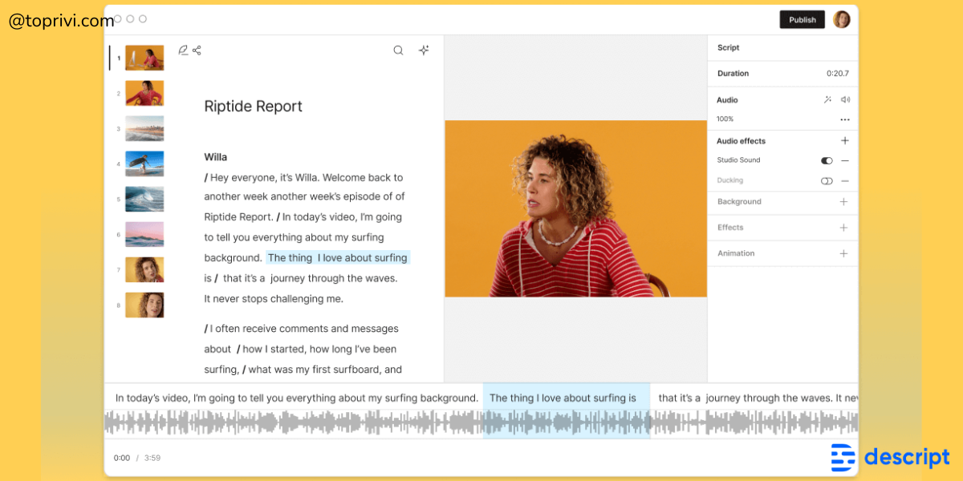Click highlighted script text 'The thing I love about surfing'
Viewport: 963px width, 481px height.
pos(338,258)
